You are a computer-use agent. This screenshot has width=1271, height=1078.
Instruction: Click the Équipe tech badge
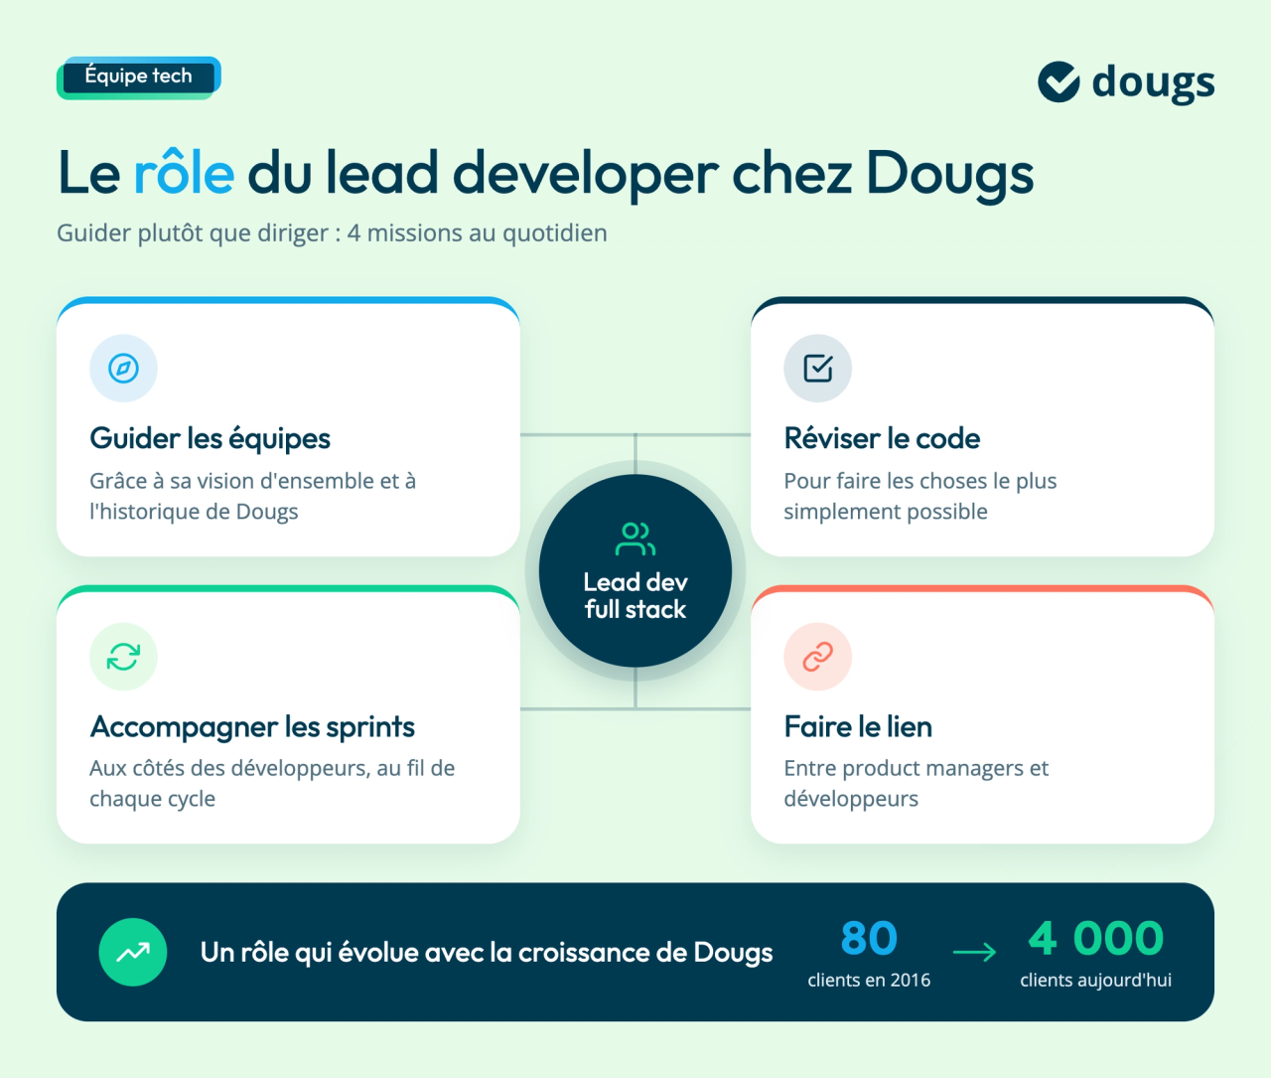(139, 77)
